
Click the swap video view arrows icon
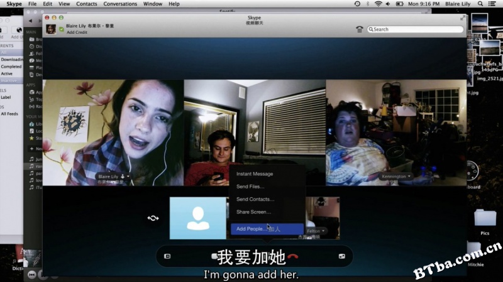153,218
